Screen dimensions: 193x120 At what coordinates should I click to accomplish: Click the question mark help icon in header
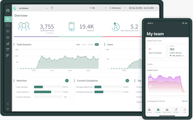[52, 8]
